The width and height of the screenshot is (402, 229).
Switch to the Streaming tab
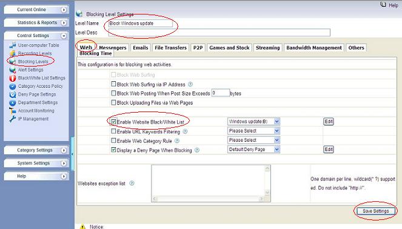click(267, 48)
